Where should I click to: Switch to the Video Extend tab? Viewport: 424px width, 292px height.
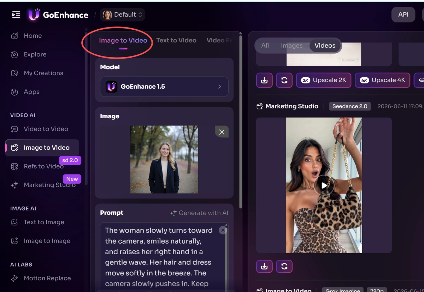219,40
